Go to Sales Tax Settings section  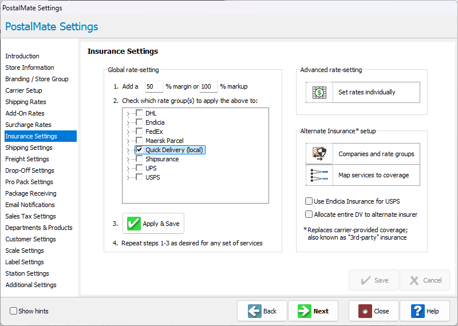[x=30, y=216]
